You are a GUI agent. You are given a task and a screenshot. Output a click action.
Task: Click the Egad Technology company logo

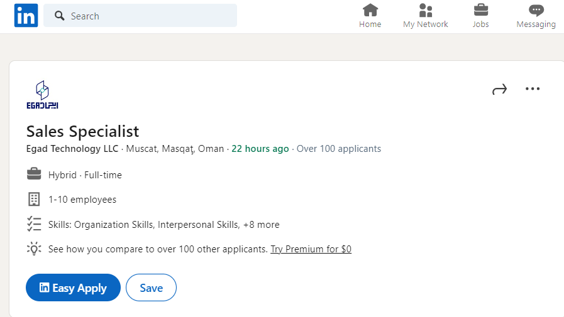tap(43, 95)
